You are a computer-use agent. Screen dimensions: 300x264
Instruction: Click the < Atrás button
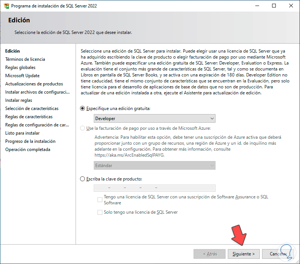tap(210, 254)
